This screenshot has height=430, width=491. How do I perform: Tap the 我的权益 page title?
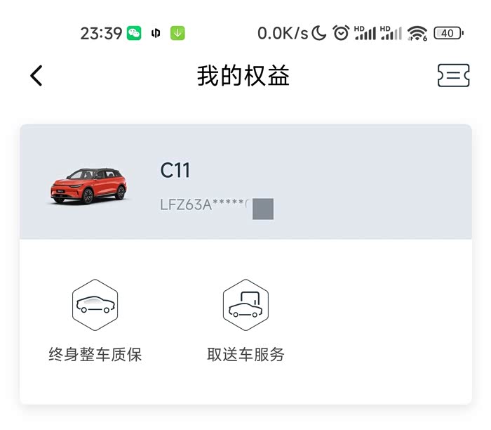(243, 76)
